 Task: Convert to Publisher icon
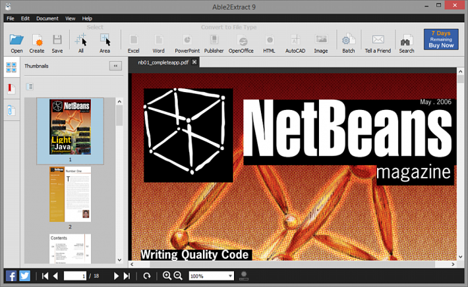click(214, 39)
